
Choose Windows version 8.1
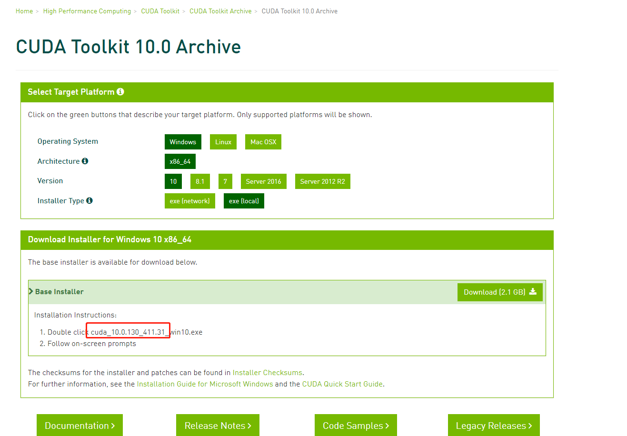coord(200,181)
